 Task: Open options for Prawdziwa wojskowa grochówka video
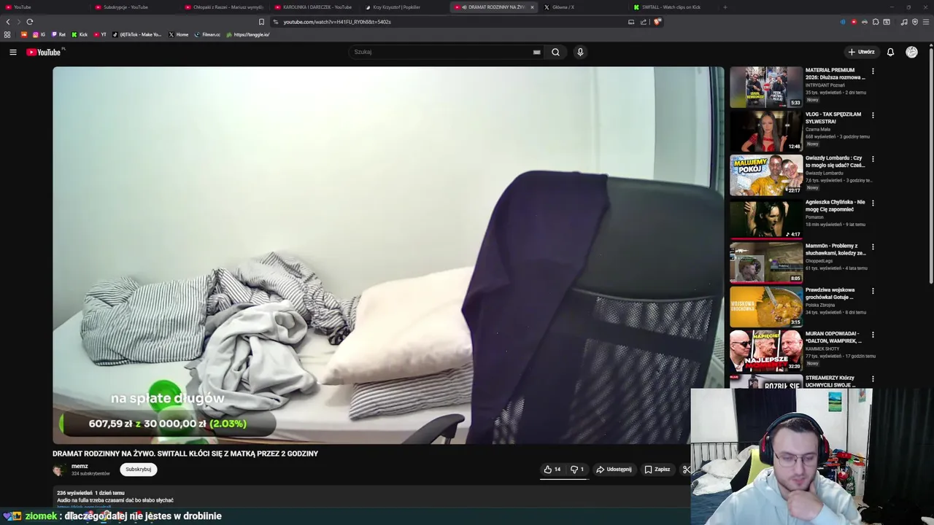point(873,291)
